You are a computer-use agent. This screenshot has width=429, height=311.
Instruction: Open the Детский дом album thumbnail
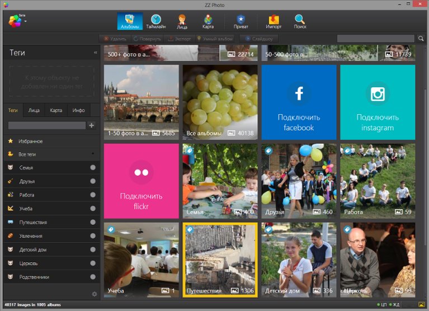pos(299,260)
